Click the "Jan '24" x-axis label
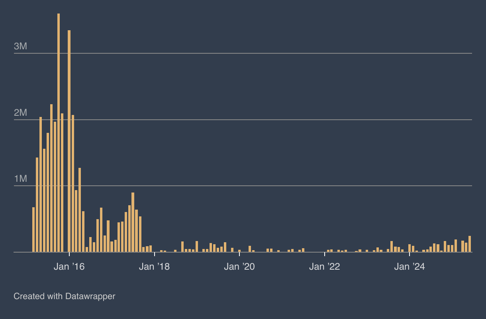486x319 pixels. click(x=410, y=266)
